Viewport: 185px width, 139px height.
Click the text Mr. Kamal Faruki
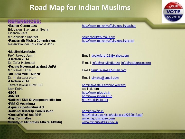point(20,70)
